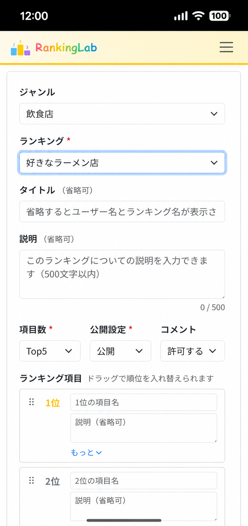This screenshot has width=248, height=526.
Task: Tap the drag handle for 2位
Action: [x=32, y=480]
